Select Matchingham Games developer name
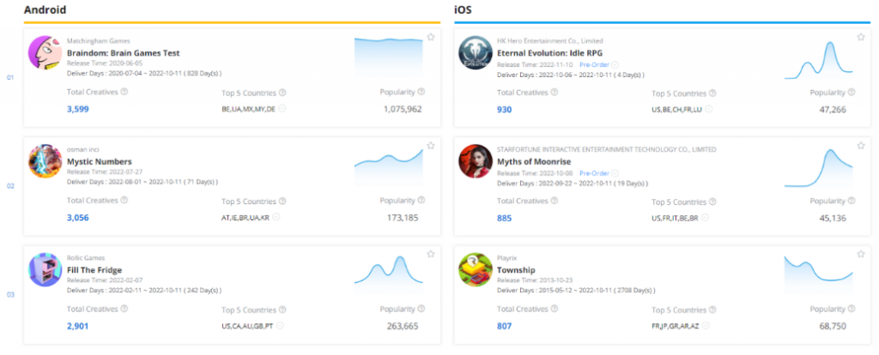The width and height of the screenshot is (879, 355). click(x=98, y=41)
